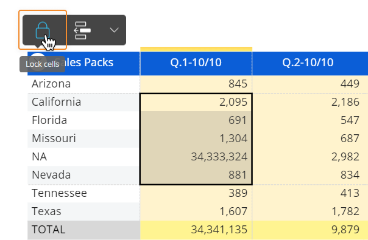This screenshot has width=368, height=240.
Task: Click the NA cell showing 34,333,324
Action: pyautogui.click(x=196, y=157)
